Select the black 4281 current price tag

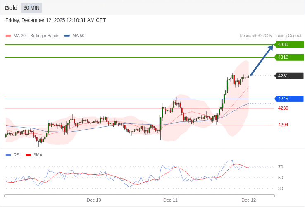tap(289, 76)
